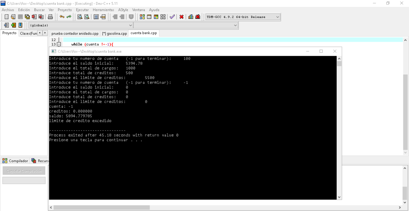Open the Ejecutar menu
Screen dimensions: 409x211
pyautogui.click(x=82, y=10)
